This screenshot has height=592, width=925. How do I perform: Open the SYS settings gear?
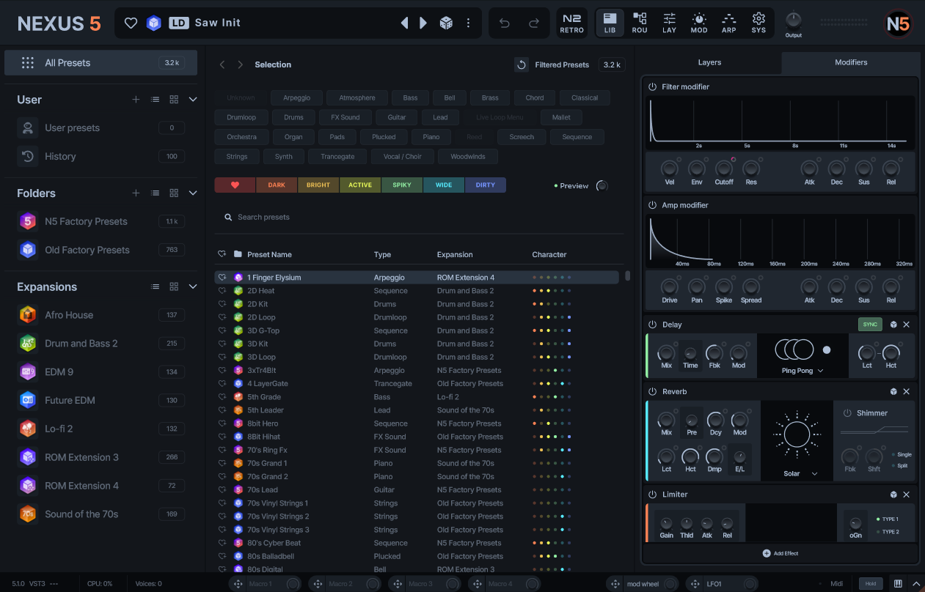tap(758, 23)
